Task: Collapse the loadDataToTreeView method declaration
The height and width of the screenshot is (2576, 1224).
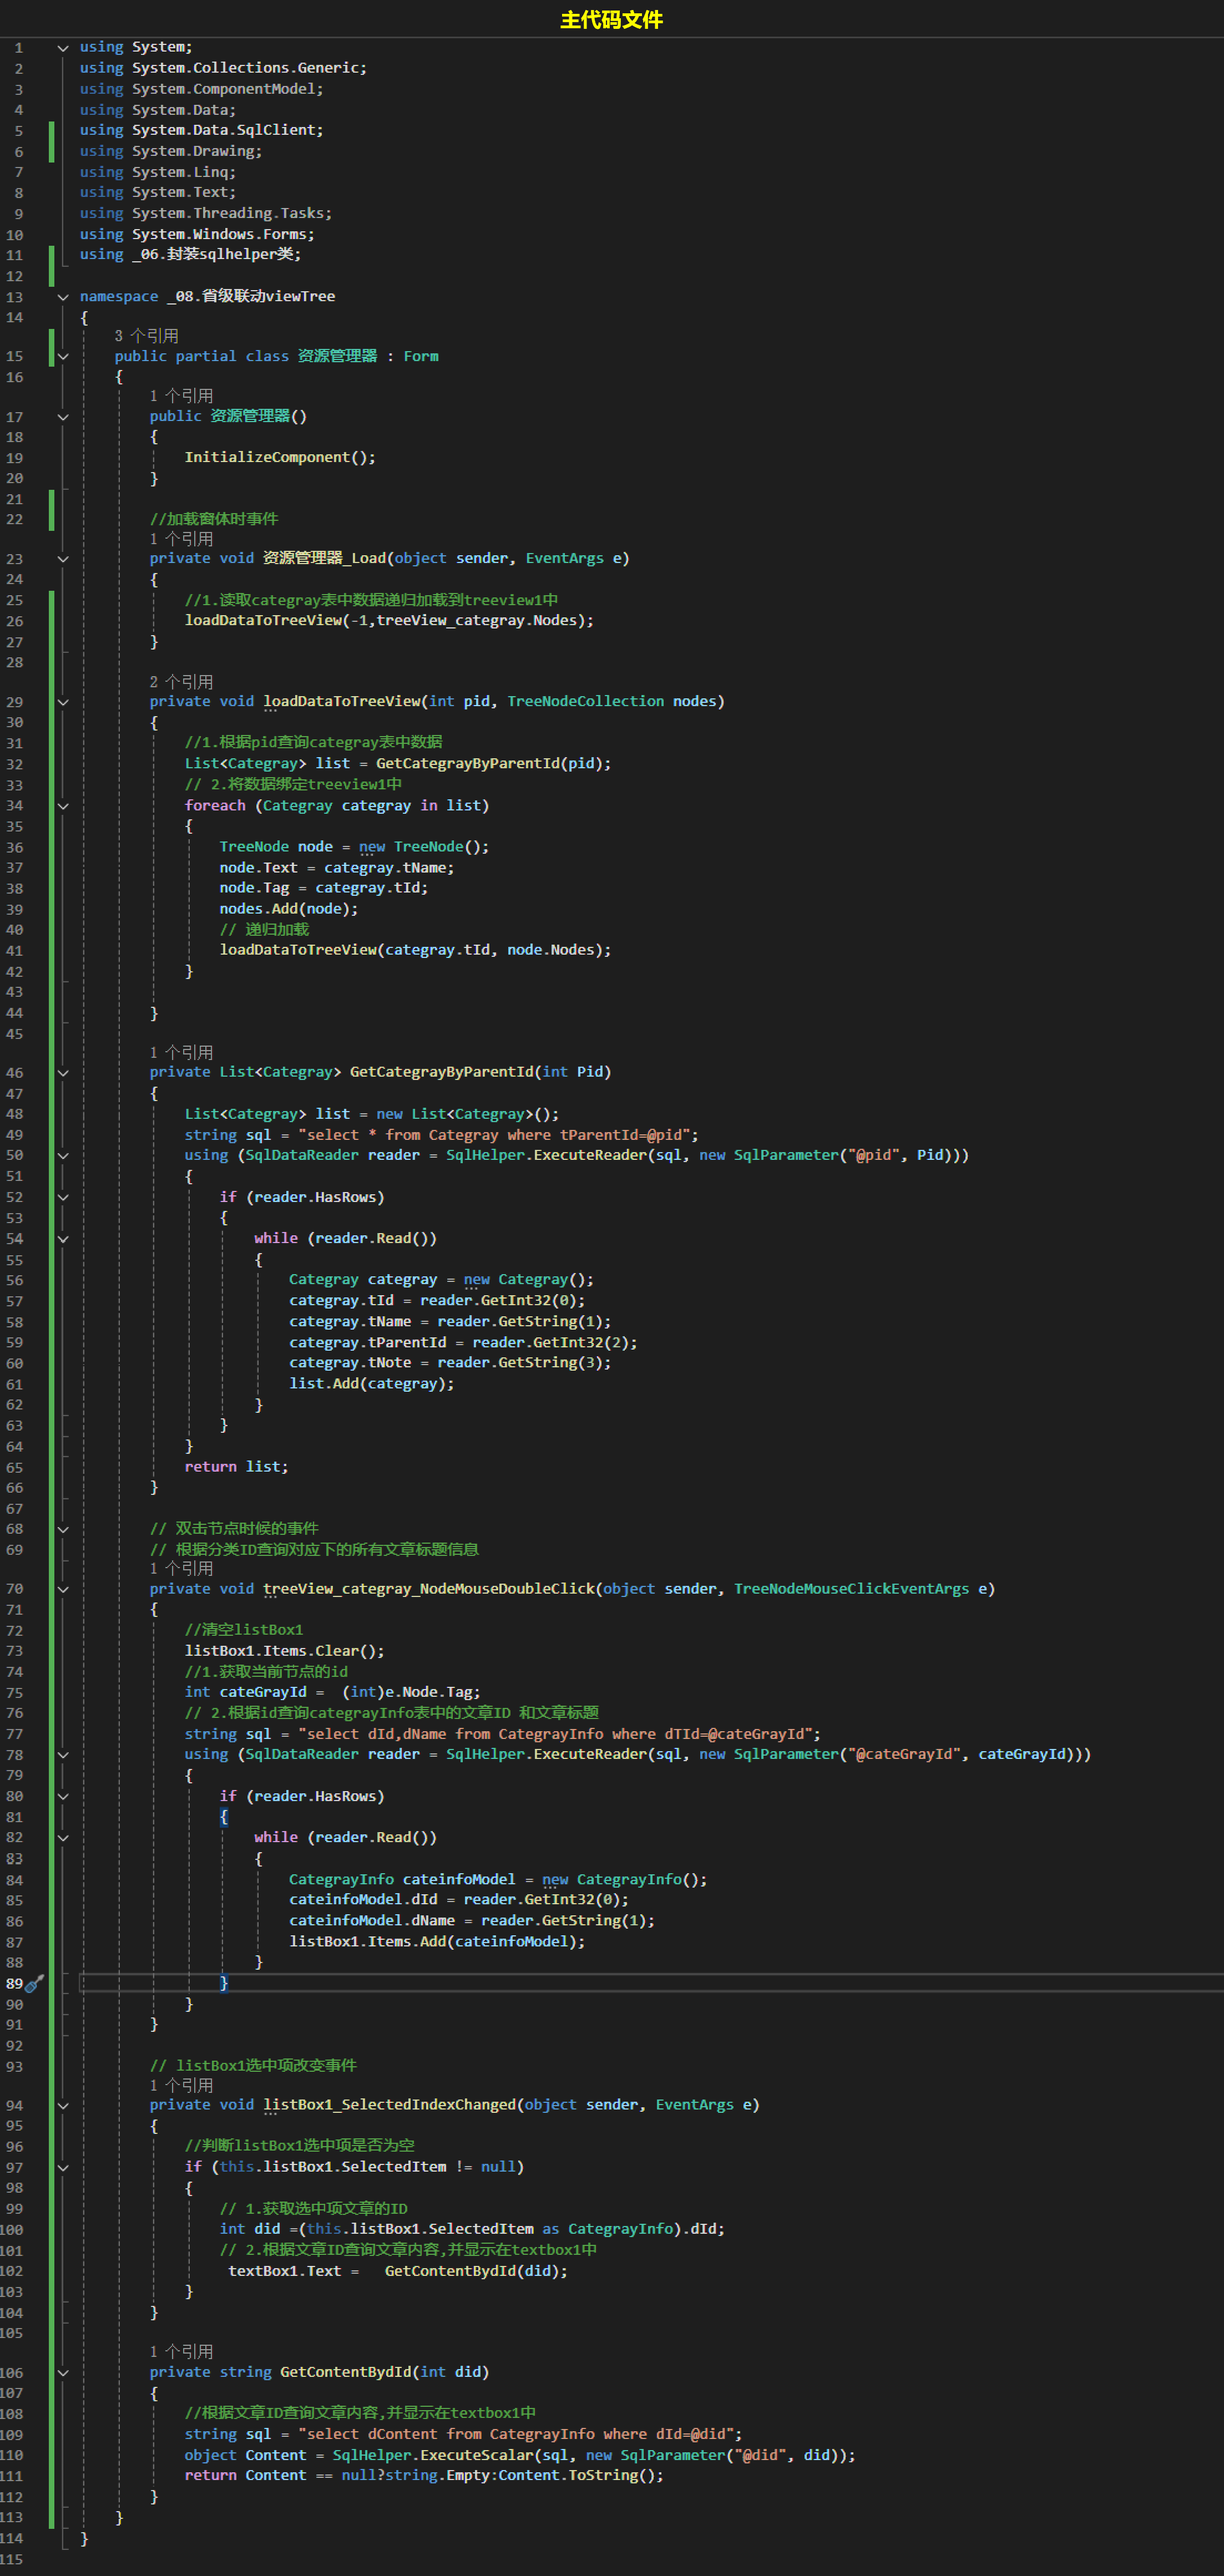Action: pyautogui.click(x=63, y=702)
